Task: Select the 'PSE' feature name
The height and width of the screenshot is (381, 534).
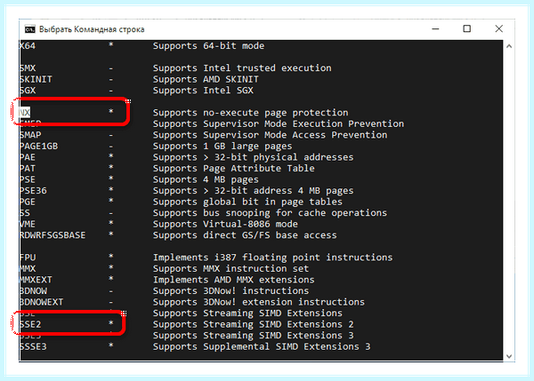Action: 28,179
